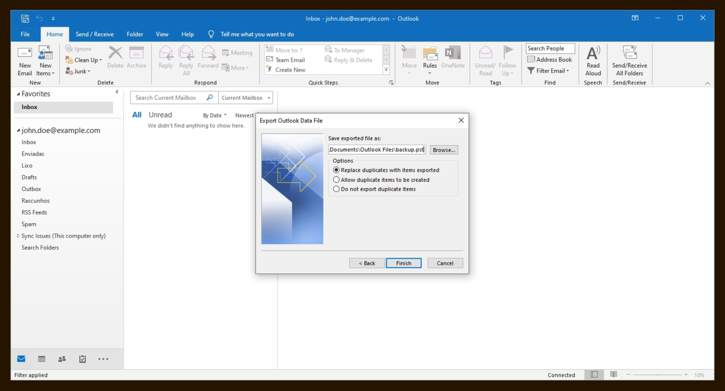This screenshot has width=725, height=391.
Task: Switch to Calendar view in navigation bar
Action: (x=41, y=359)
